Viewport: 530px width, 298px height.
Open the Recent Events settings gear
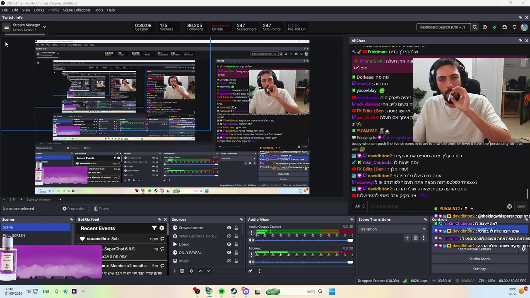pos(162,228)
